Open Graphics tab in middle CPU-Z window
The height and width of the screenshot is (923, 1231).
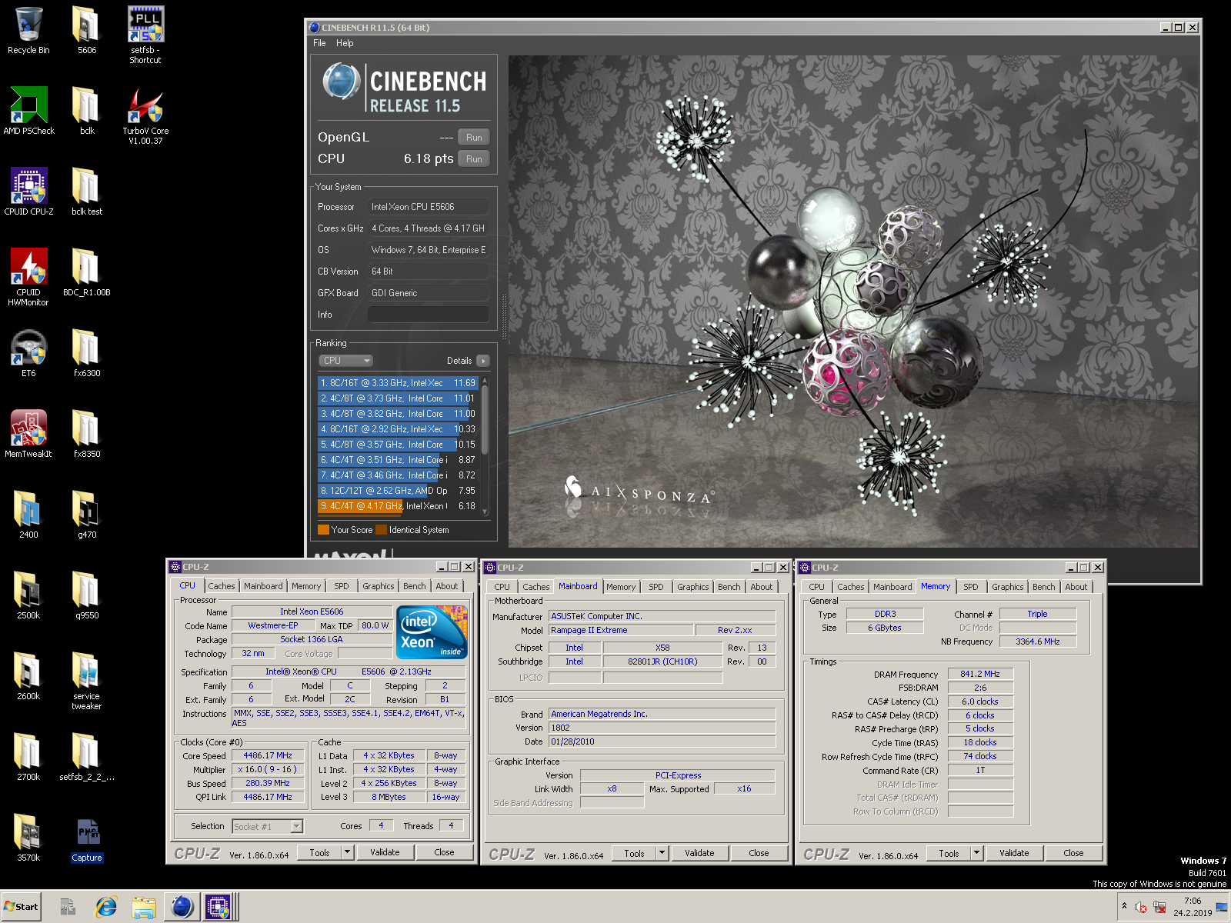(693, 587)
